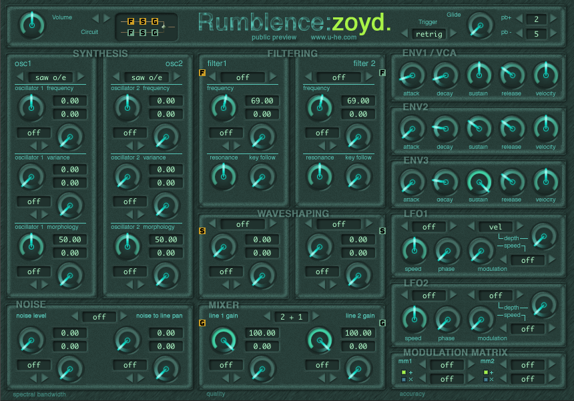Step Trigger mode right from retrig

pos(453,33)
